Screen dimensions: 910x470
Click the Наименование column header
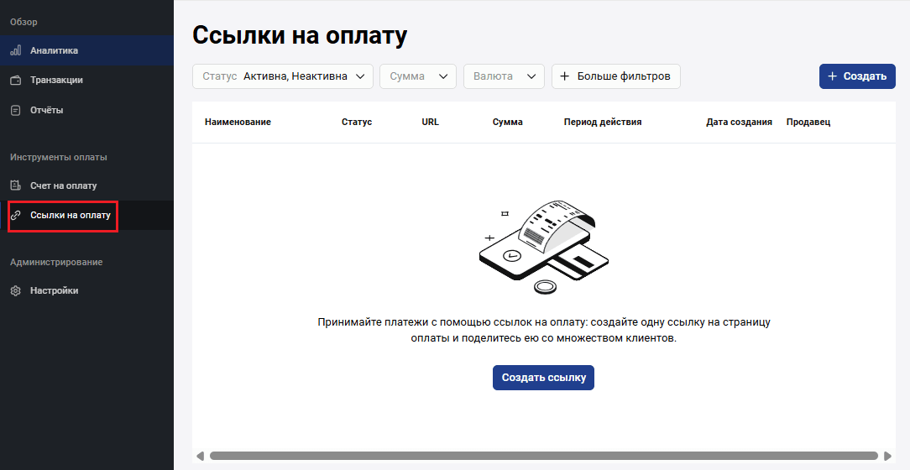point(238,122)
